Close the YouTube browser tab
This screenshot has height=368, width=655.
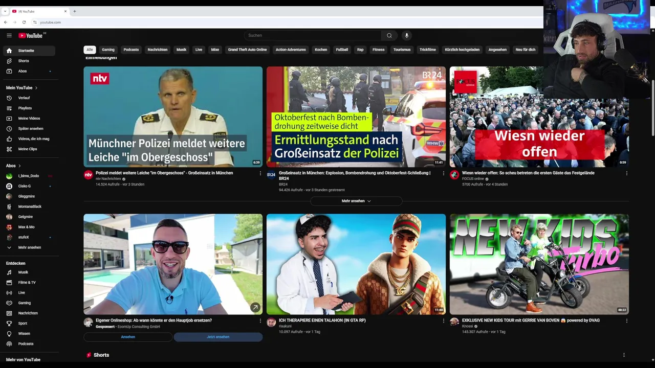point(65,11)
